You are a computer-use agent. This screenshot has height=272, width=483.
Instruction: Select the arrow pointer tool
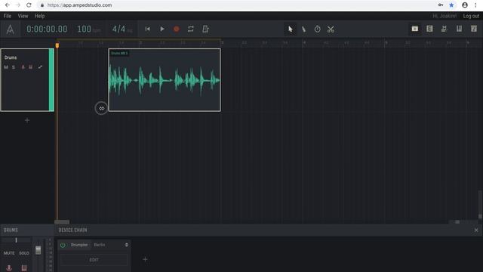(x=290, y=29)
